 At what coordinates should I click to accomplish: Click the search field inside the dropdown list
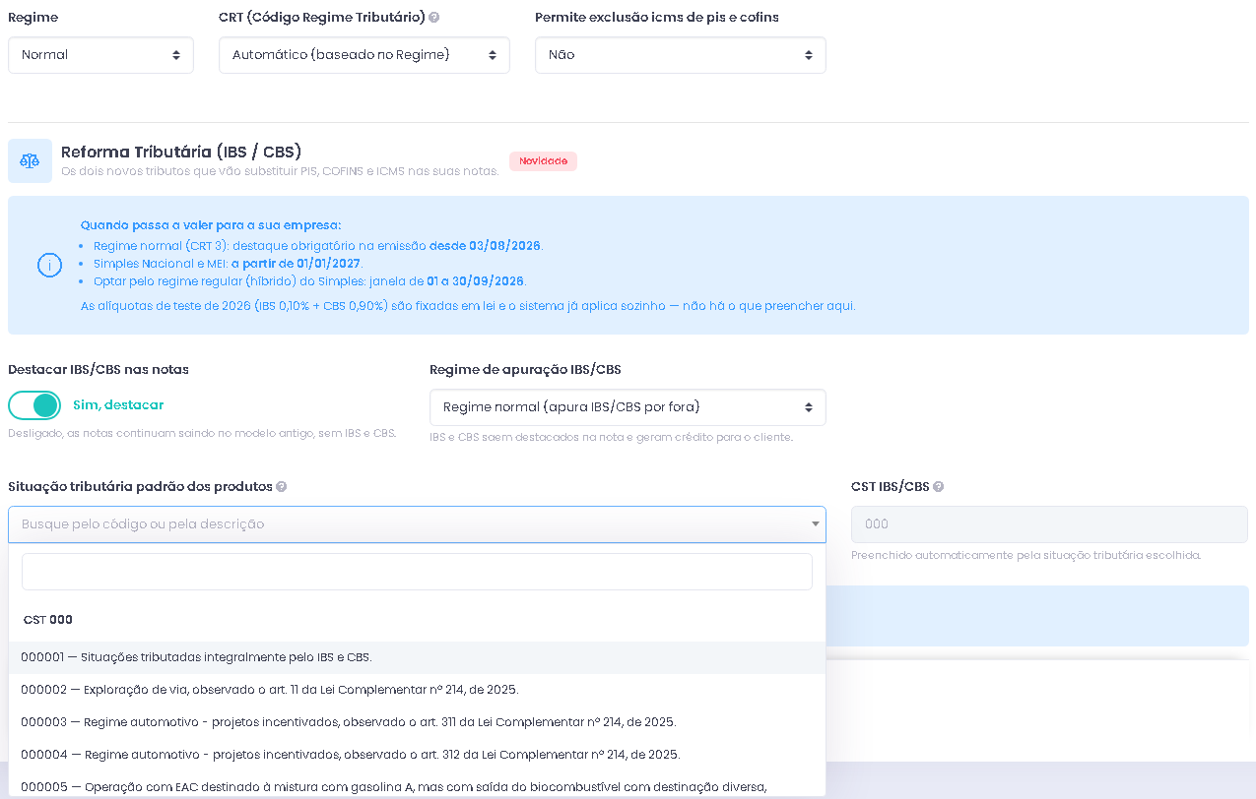coord(417,572)
